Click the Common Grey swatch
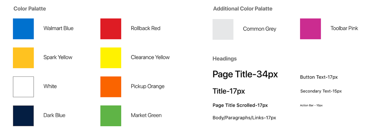The height and width of the screenshot is (140, 375). (223, 29)
